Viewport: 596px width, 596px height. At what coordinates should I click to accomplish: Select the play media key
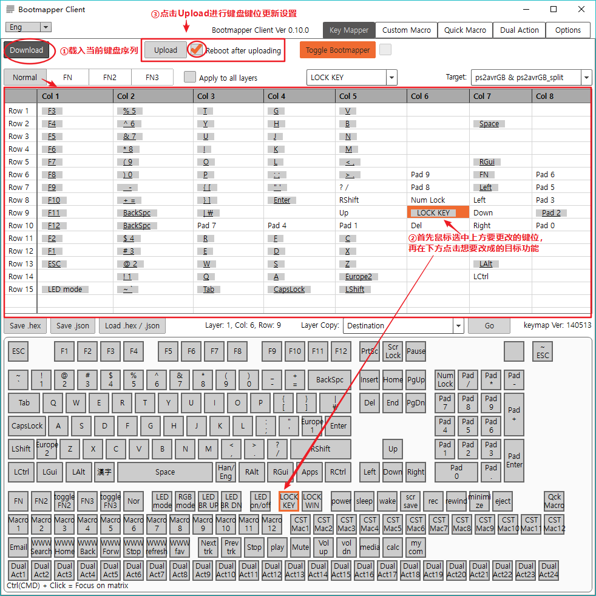[x=277, y=547]
